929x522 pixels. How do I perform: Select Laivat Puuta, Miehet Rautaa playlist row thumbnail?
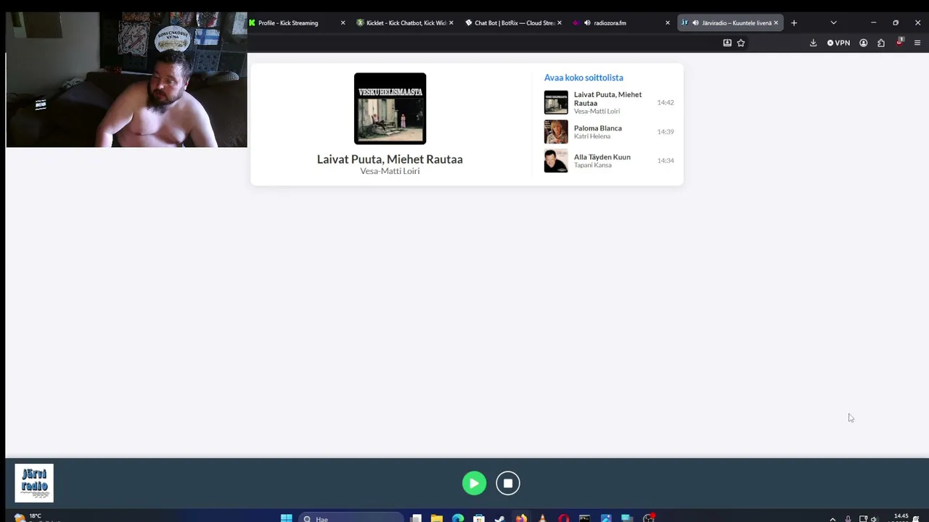[x=556, y=102]
